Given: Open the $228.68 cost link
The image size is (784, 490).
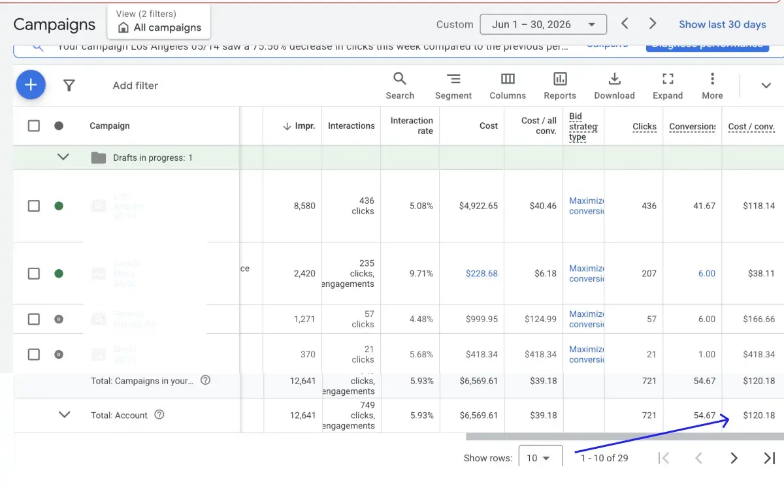Looking at the screenshot, I should point(482,274).
